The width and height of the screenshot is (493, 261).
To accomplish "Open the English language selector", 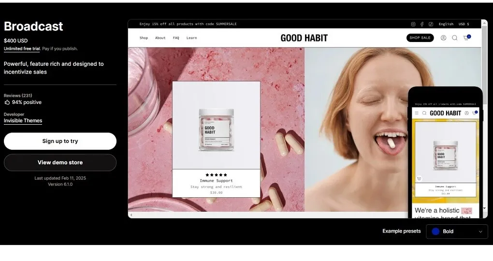I will click(x=446, y=24).
